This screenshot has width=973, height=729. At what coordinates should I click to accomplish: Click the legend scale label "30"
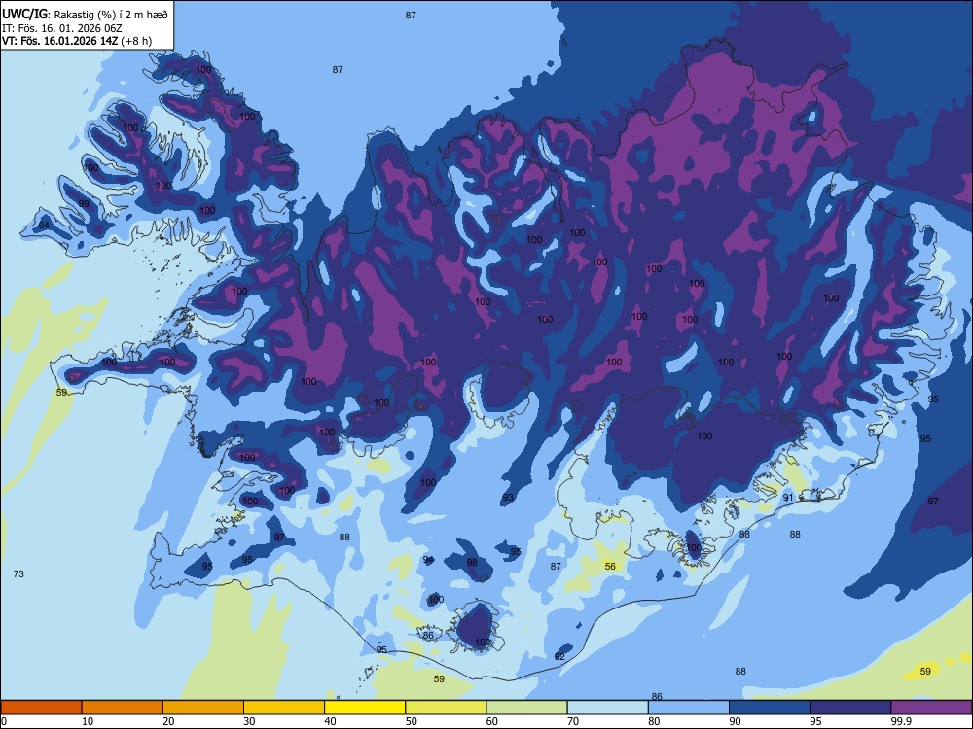point(249,721)
